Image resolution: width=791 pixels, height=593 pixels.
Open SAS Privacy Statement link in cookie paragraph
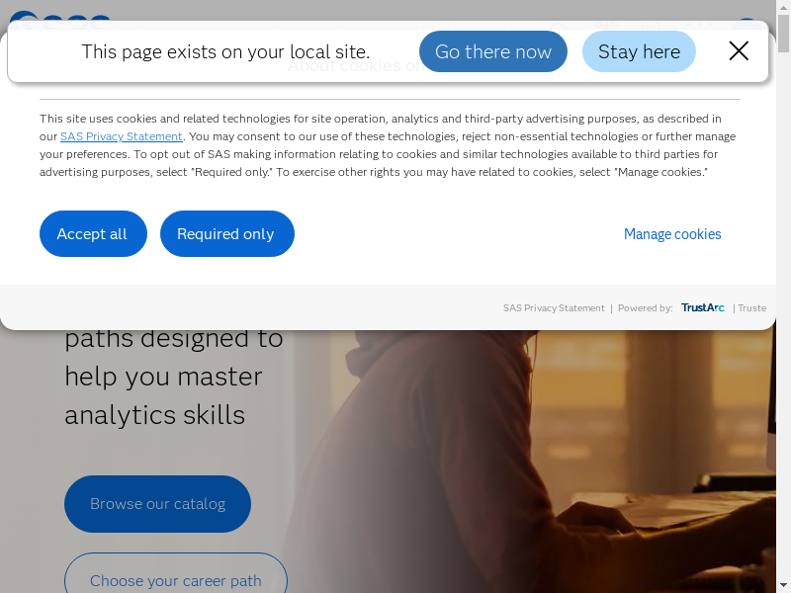click(x=122, y=136)
